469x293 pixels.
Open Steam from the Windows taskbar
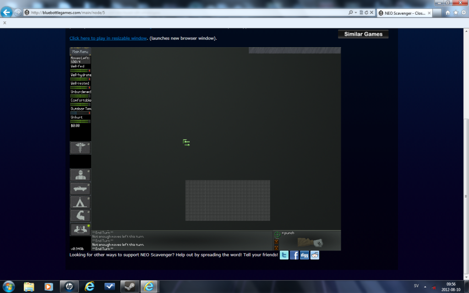click(x=130, y=286)
